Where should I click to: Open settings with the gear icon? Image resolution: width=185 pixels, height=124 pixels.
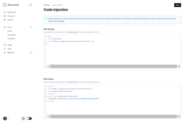click(x=23, y=118)
